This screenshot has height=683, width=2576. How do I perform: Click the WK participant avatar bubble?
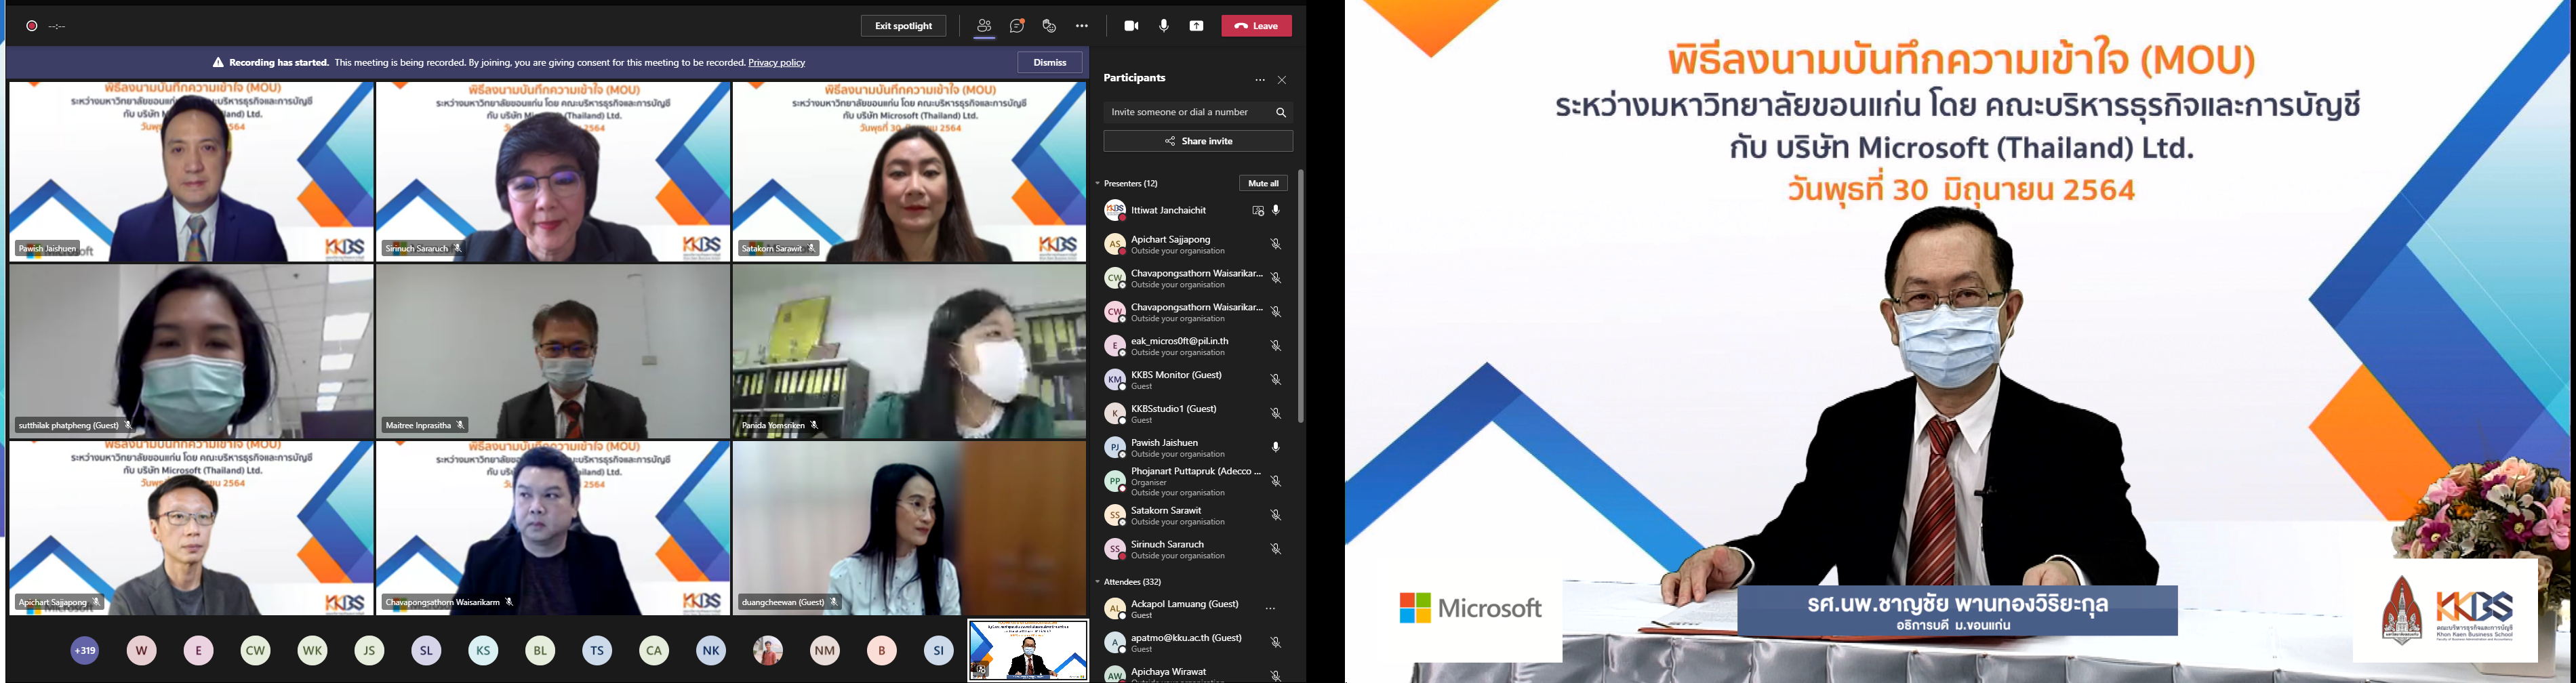click(x=312, y=651)
